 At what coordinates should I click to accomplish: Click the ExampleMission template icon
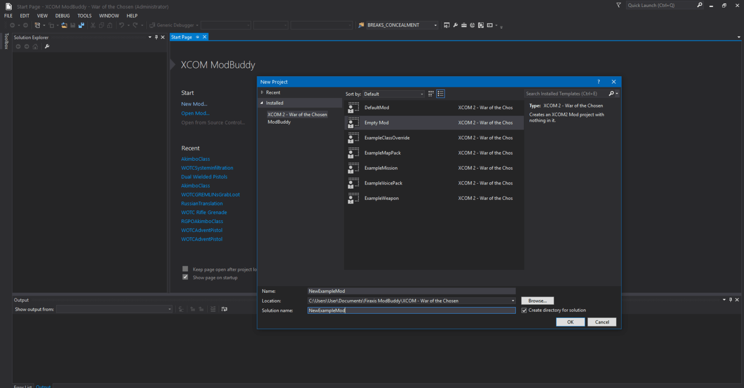coord(354,168)
